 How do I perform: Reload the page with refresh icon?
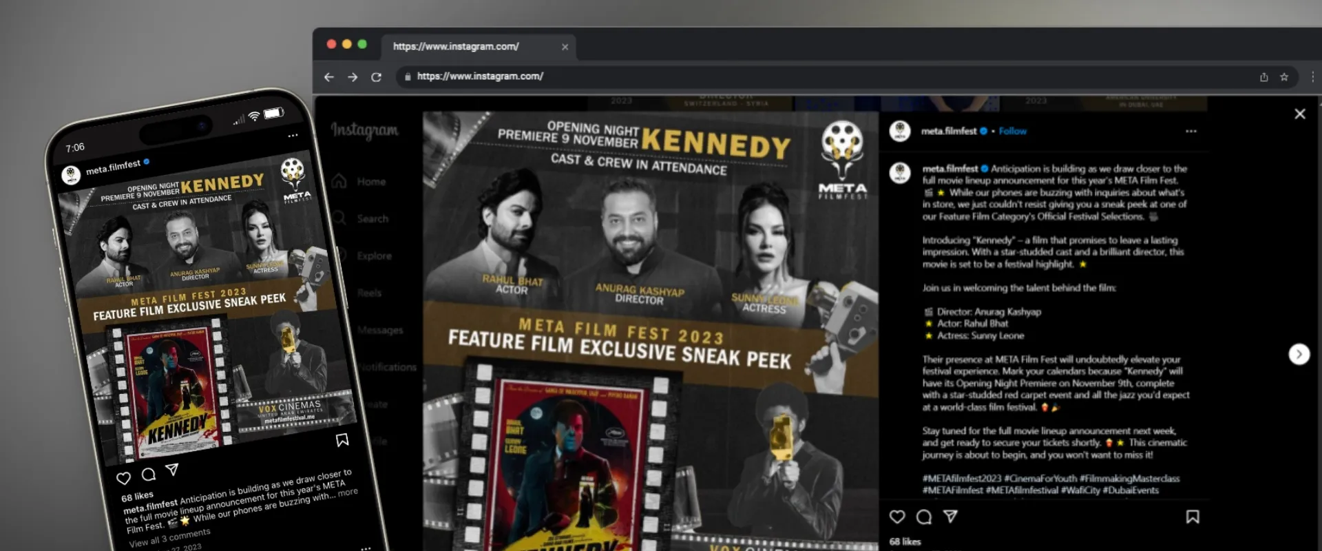click(376, 77)
